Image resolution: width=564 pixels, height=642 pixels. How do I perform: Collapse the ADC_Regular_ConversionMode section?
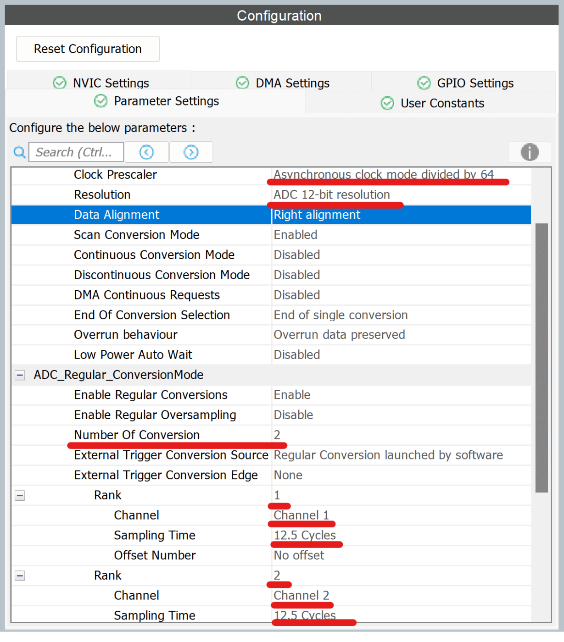pyautogui.click(x=19, y=375)
